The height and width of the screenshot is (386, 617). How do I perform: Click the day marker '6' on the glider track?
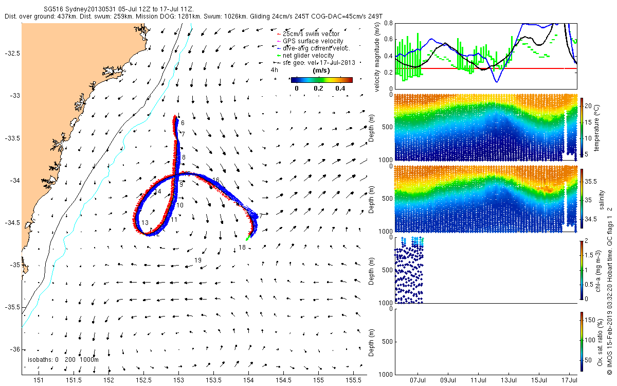pos(183,123)
